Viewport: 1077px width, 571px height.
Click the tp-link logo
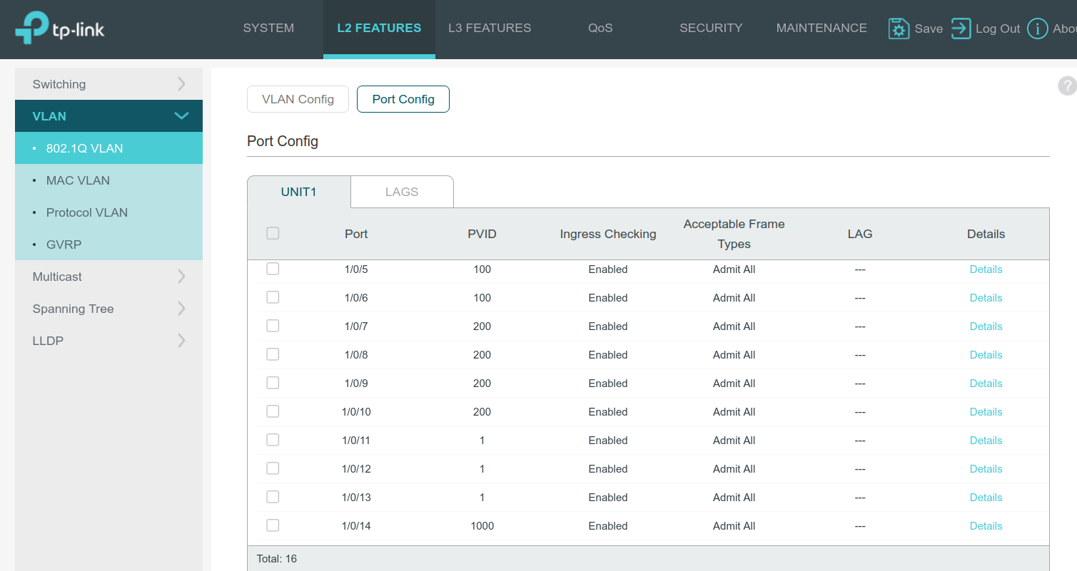click(60, 29)
